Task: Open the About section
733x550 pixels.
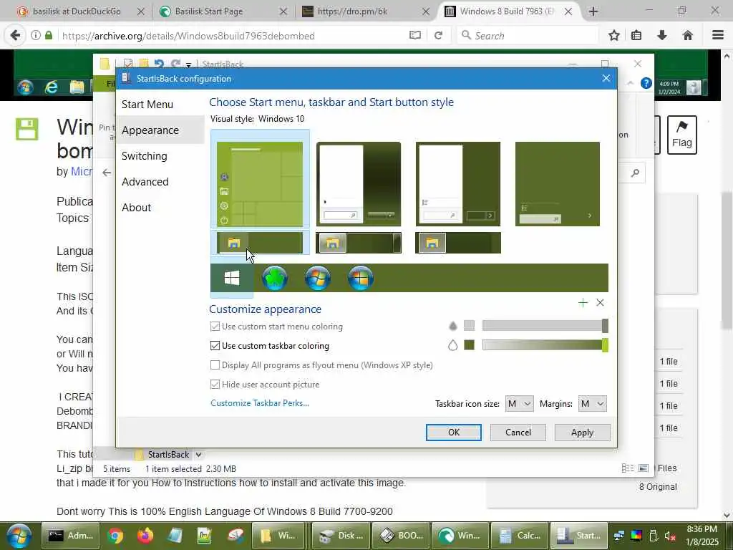Action: 137,207
